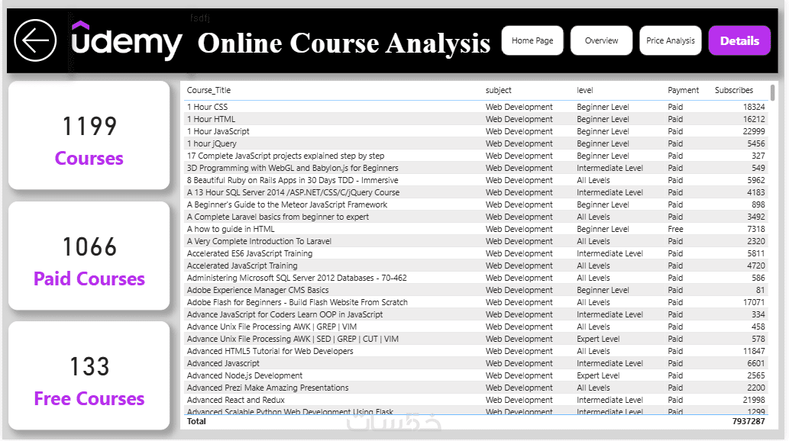This screenshot has width=789, height=441.
Task: Click 'Advanced Prezi Make Amazing Presentations'
Action: coord(267,388)
